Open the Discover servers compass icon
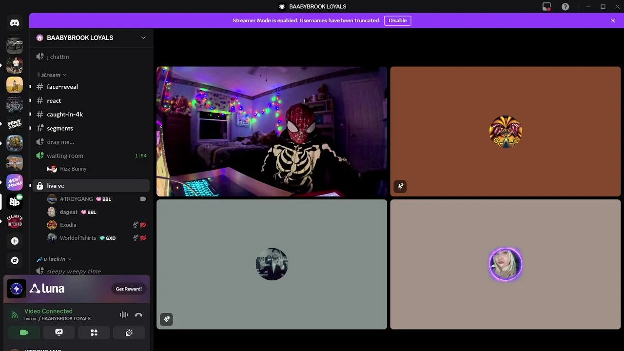This screenshot has width=624, height=351. click(15, 260)
